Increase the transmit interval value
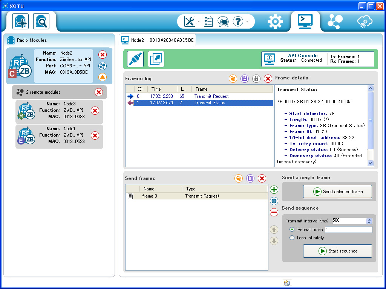The width and height of the screenshot is (386, 289). point(369,220)
